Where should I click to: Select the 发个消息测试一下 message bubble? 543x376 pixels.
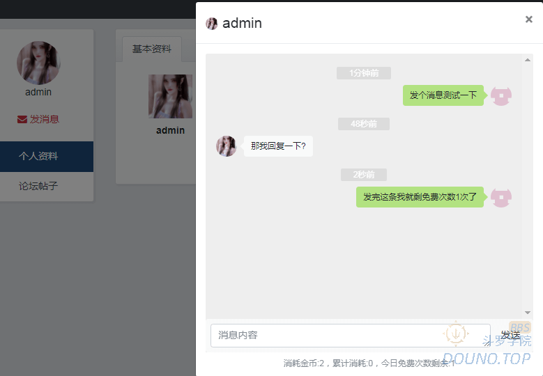[443, 95]
